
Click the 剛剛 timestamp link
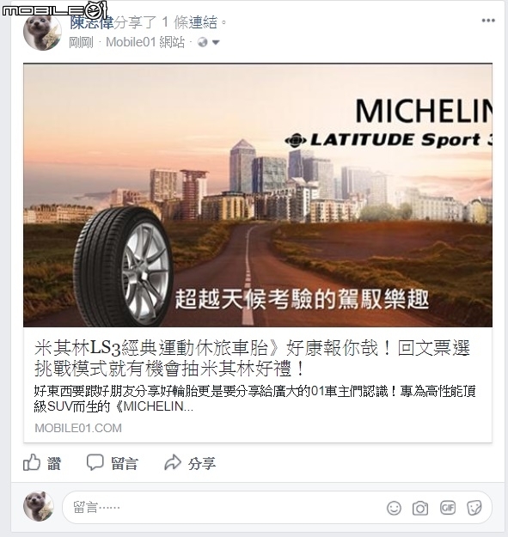81,42
